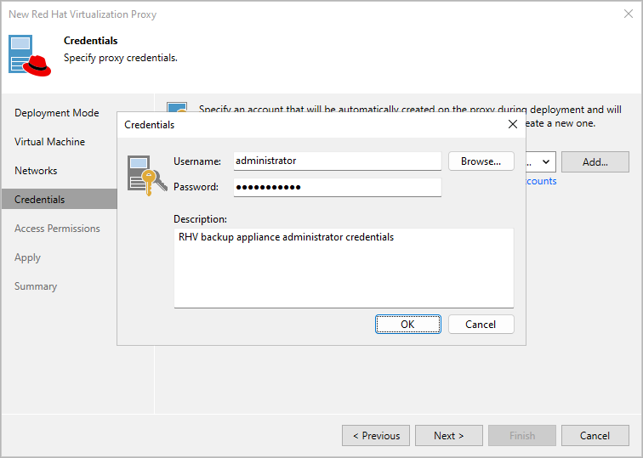This screenshot has width=643, height=458.
Task: Click the Description text area
Action: (x=344, y=268)
